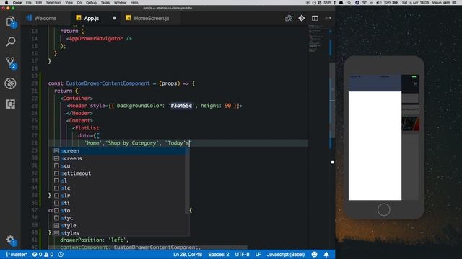This screenshot has width=462, height=259.
Task: Click the unsaved dot on App.js tab
Action: pyautogui.click(x=114, y=18)
